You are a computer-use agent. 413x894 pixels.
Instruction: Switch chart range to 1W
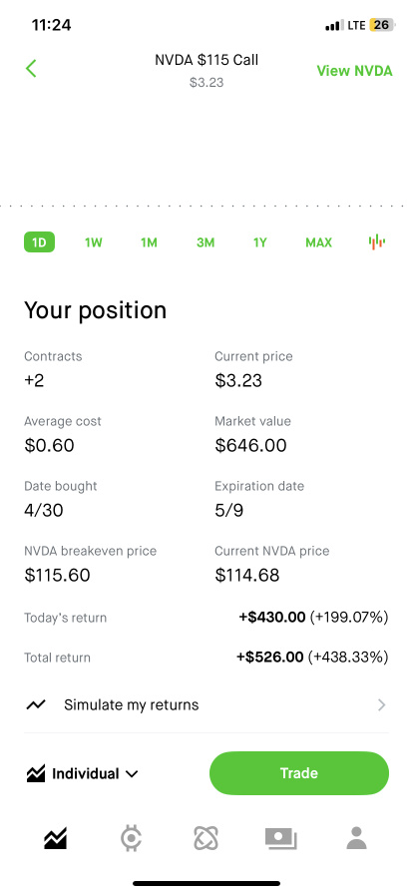pyautogui.click(x=94, y=242)
